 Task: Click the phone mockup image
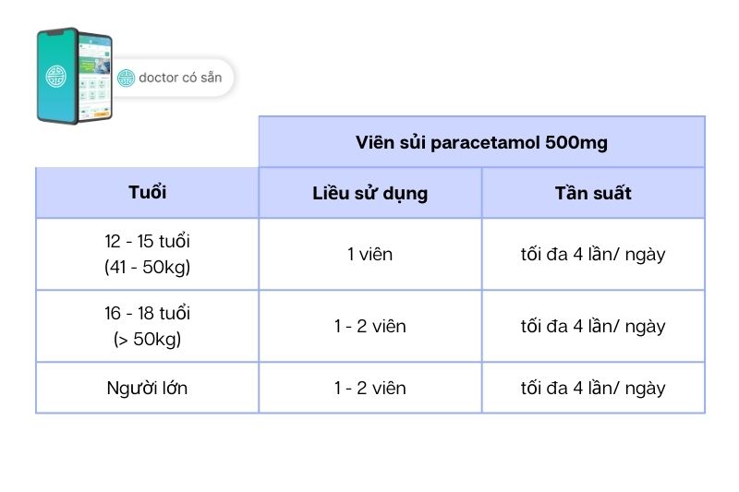pos(74,76)
